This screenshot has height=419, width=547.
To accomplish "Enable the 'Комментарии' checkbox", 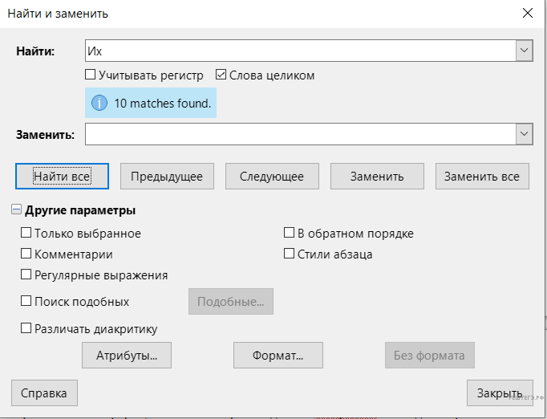I will click(26, 254).
